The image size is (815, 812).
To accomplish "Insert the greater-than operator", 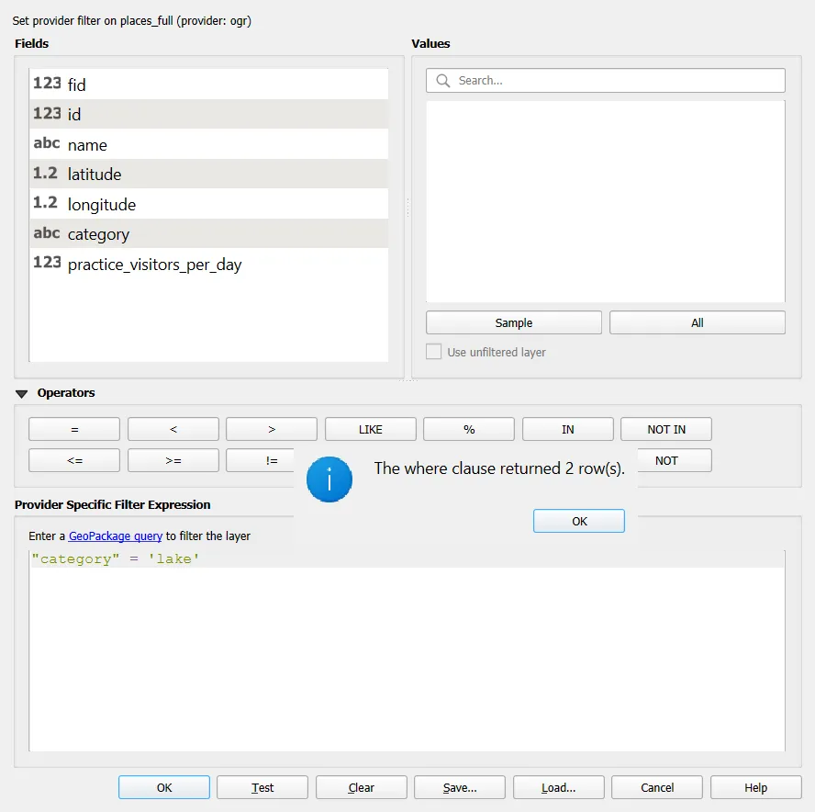I will pos(272,429).
